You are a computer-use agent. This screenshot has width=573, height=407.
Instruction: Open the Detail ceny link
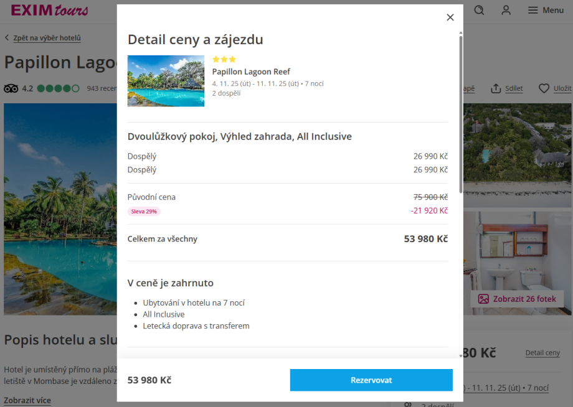542,353
